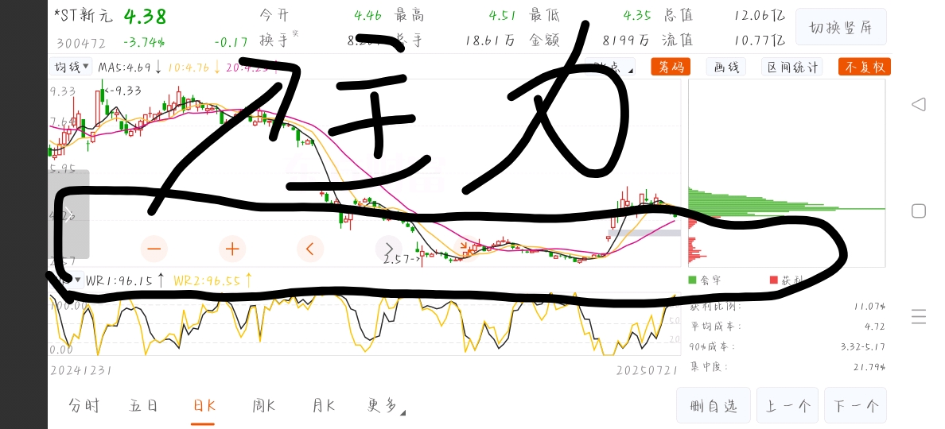Tap the gray side panel handle arrow
Viewport: 945px width, 429px height.
[x=68, y=214]
